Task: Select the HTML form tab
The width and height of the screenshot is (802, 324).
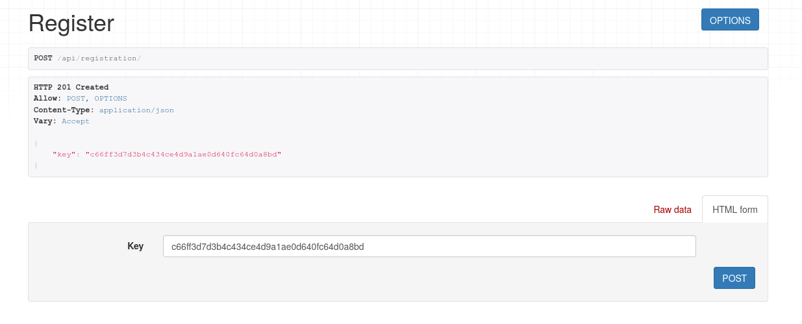Action: point(734,210)
